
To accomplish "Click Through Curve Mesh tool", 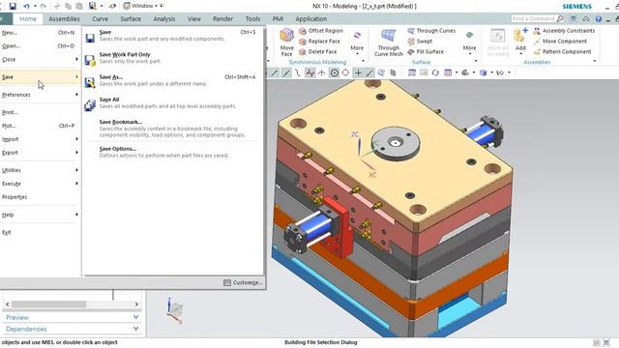I will point(389,43).
